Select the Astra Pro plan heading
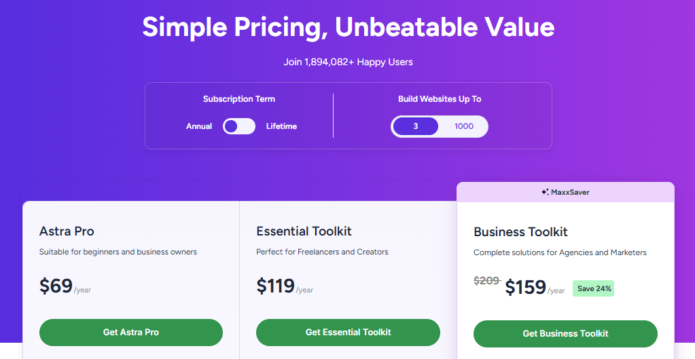The image size is (695, 359). [x=67, y=231]
